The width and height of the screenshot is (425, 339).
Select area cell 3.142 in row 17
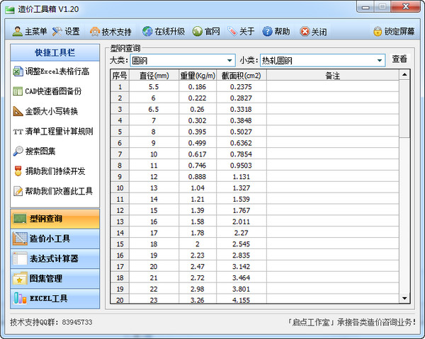[x=242, y=266]
